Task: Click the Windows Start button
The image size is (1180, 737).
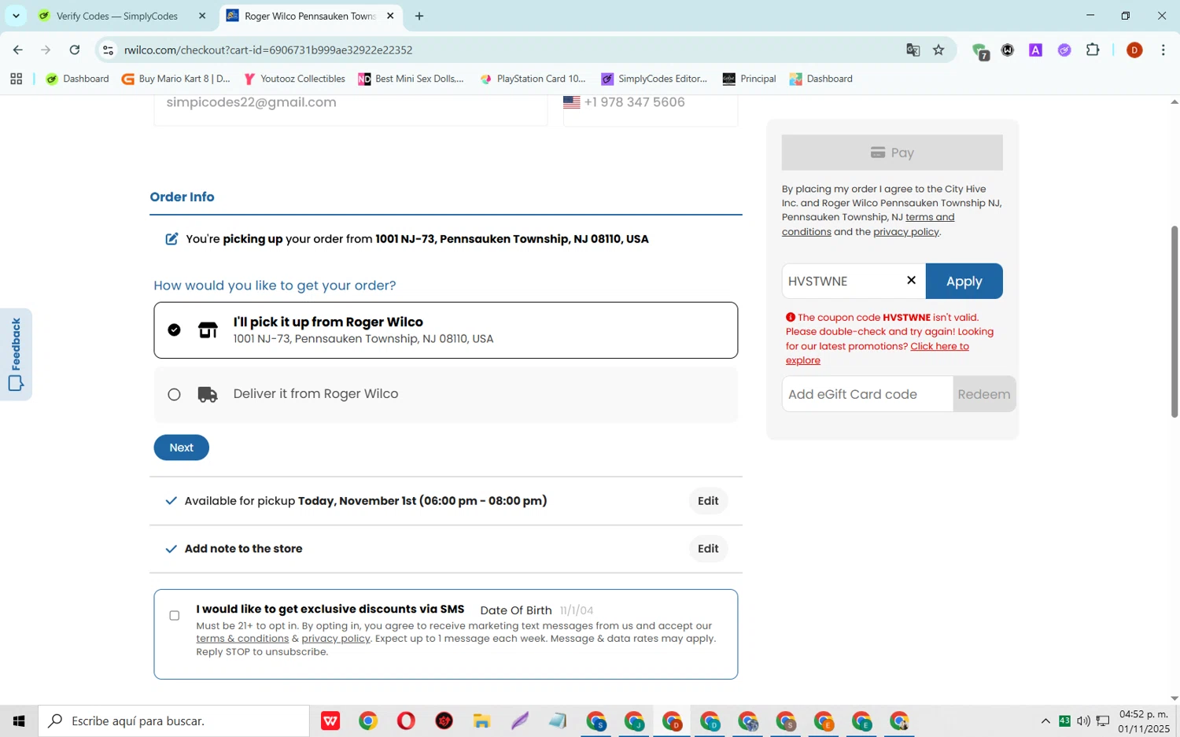Action: pos(19,720)
